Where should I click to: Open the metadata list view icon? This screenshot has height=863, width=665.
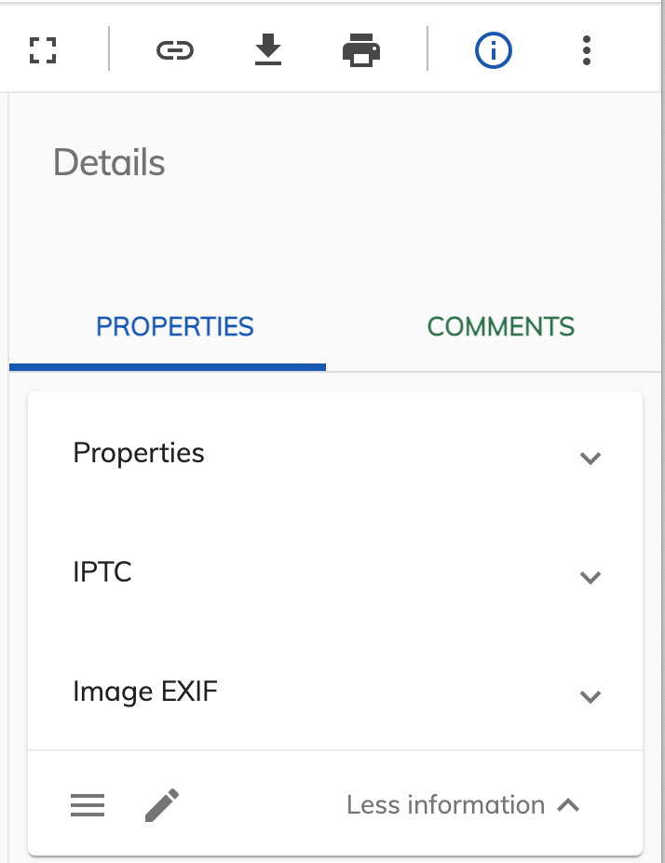pyautogui.click(x=88, y=804)
